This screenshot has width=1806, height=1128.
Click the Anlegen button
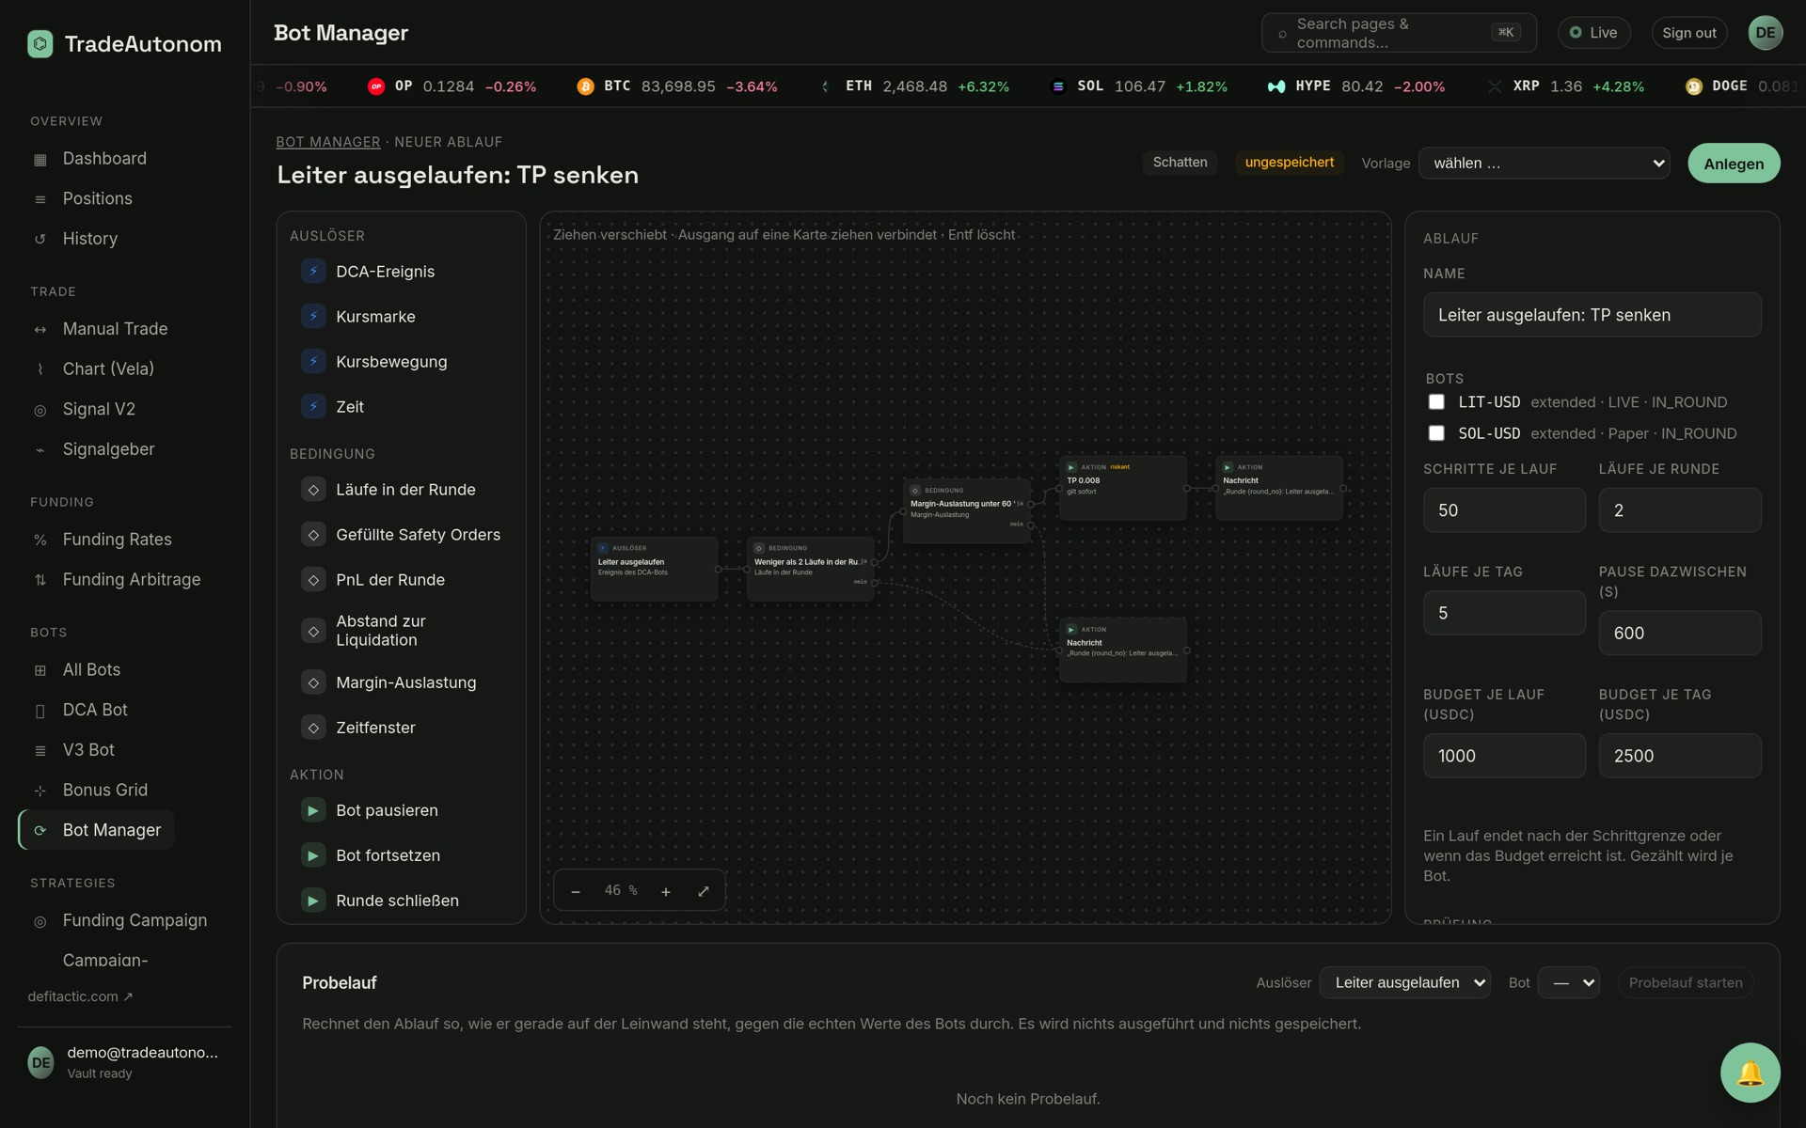coord(1734,164)
